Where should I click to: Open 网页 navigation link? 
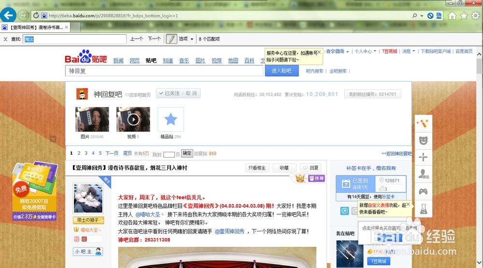135,61
